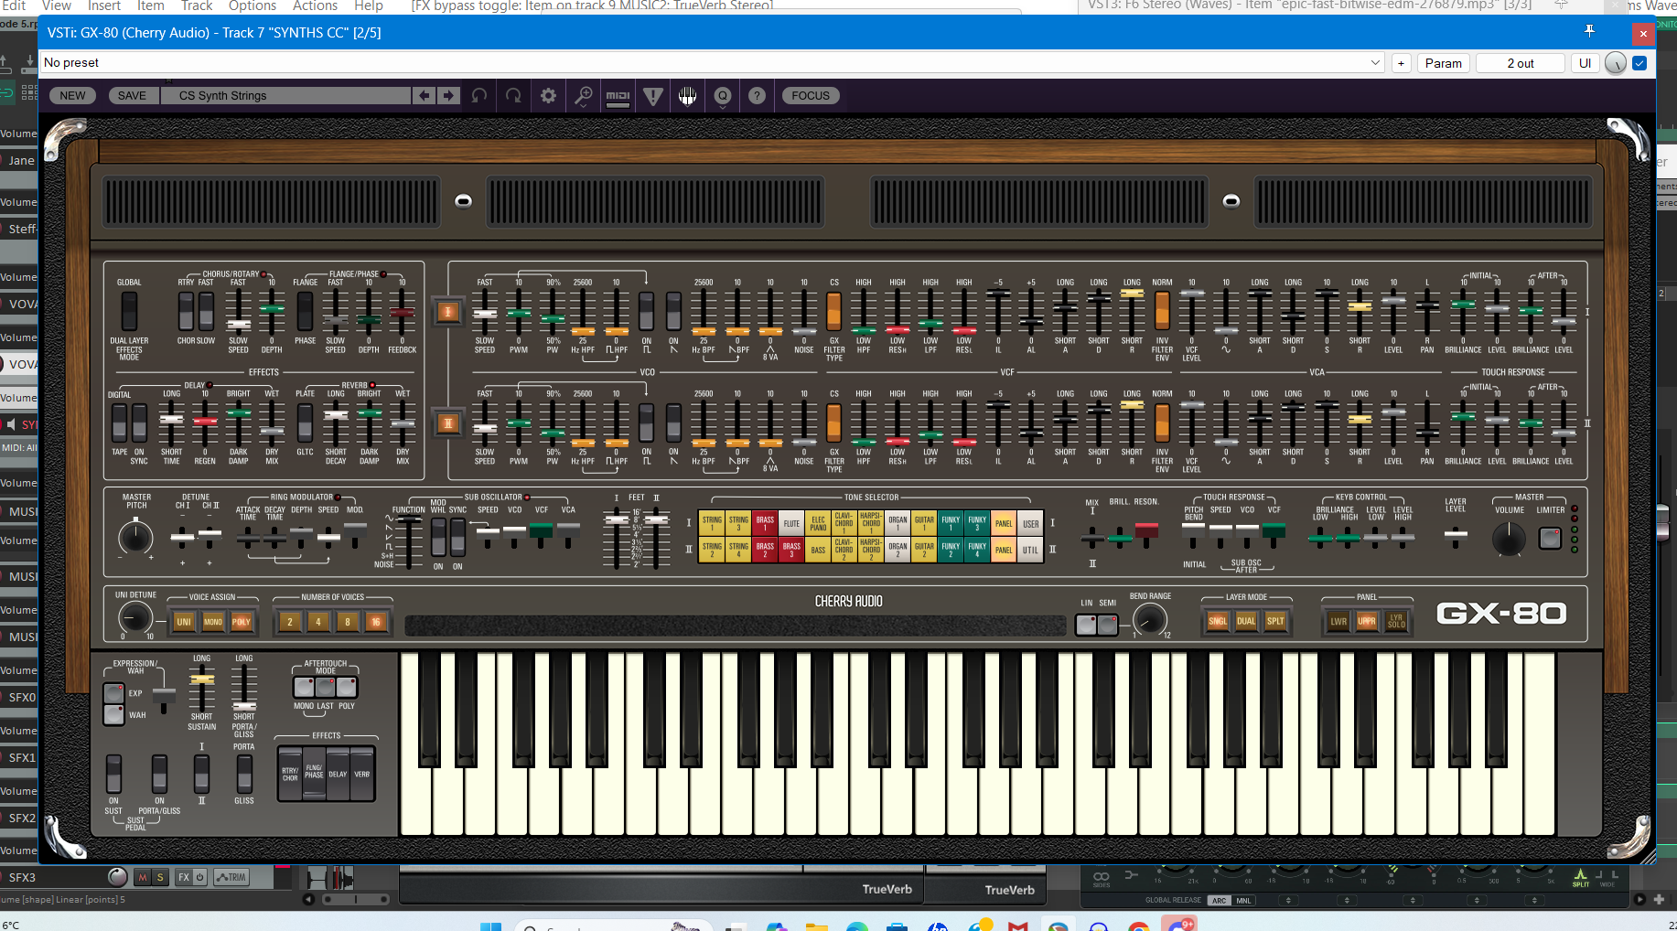Open the zoom magnifier menu
Image resolution: width=1677 pixels, height=931 pixels.
click(583, 95)
